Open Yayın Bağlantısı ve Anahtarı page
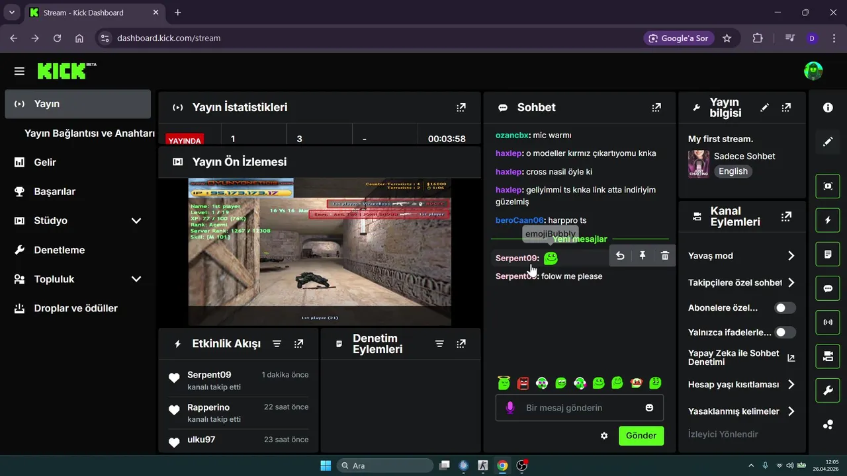This screenshot has width=847, height=476. pyautogui.click(x=89, y=133)
